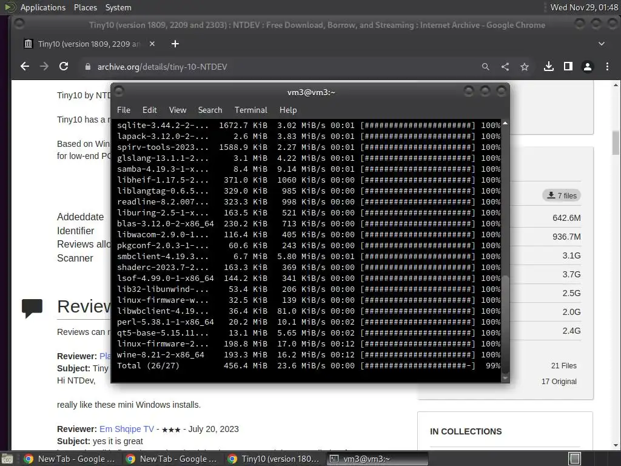Click the MATE logo icon in top panel
The image size is (621, 466).
10,7
